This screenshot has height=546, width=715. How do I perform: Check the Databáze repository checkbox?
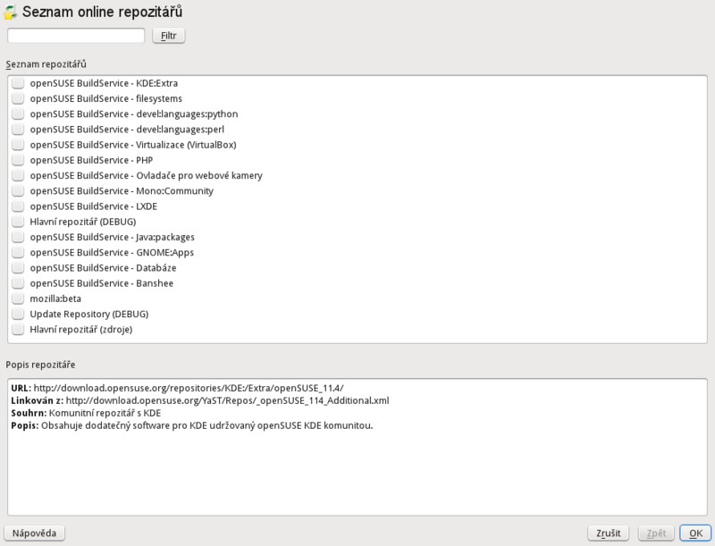[x=18, y=268]
